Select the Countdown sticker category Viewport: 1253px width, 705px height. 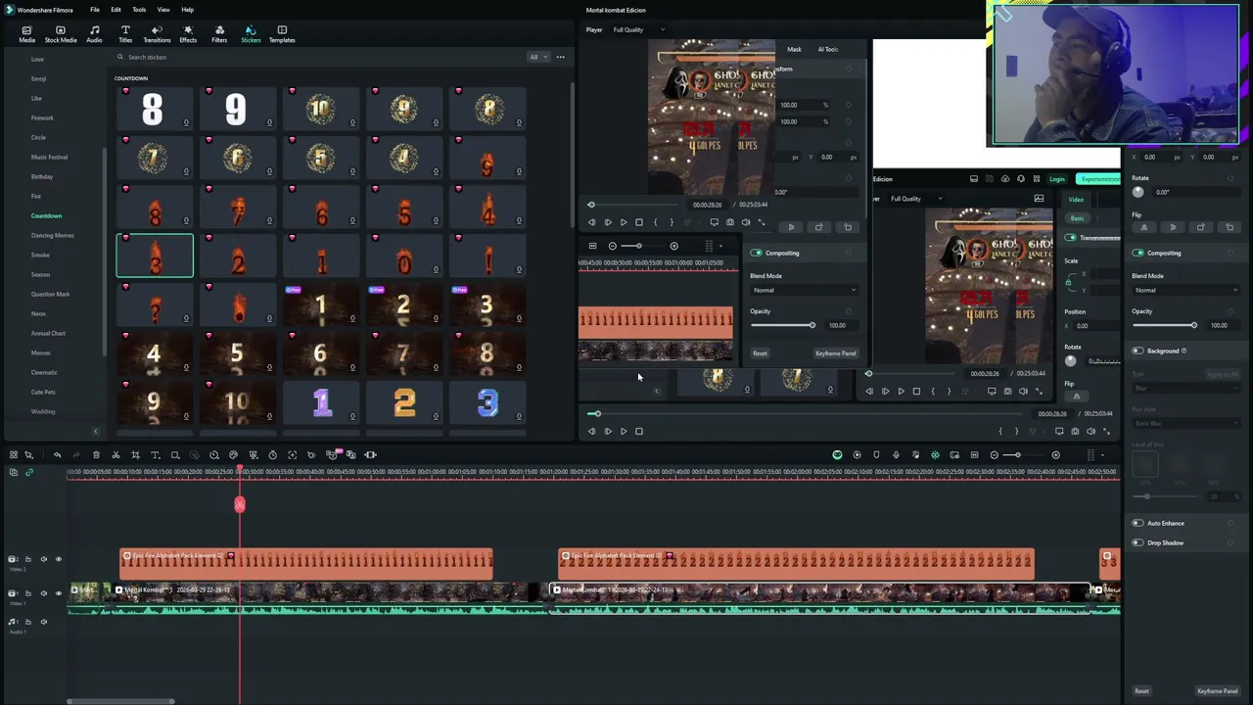click(46, 215)
